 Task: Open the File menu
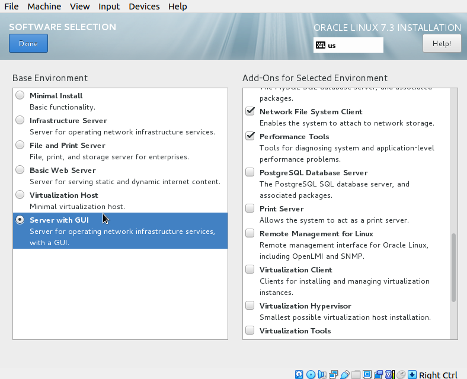pos(11,7)
